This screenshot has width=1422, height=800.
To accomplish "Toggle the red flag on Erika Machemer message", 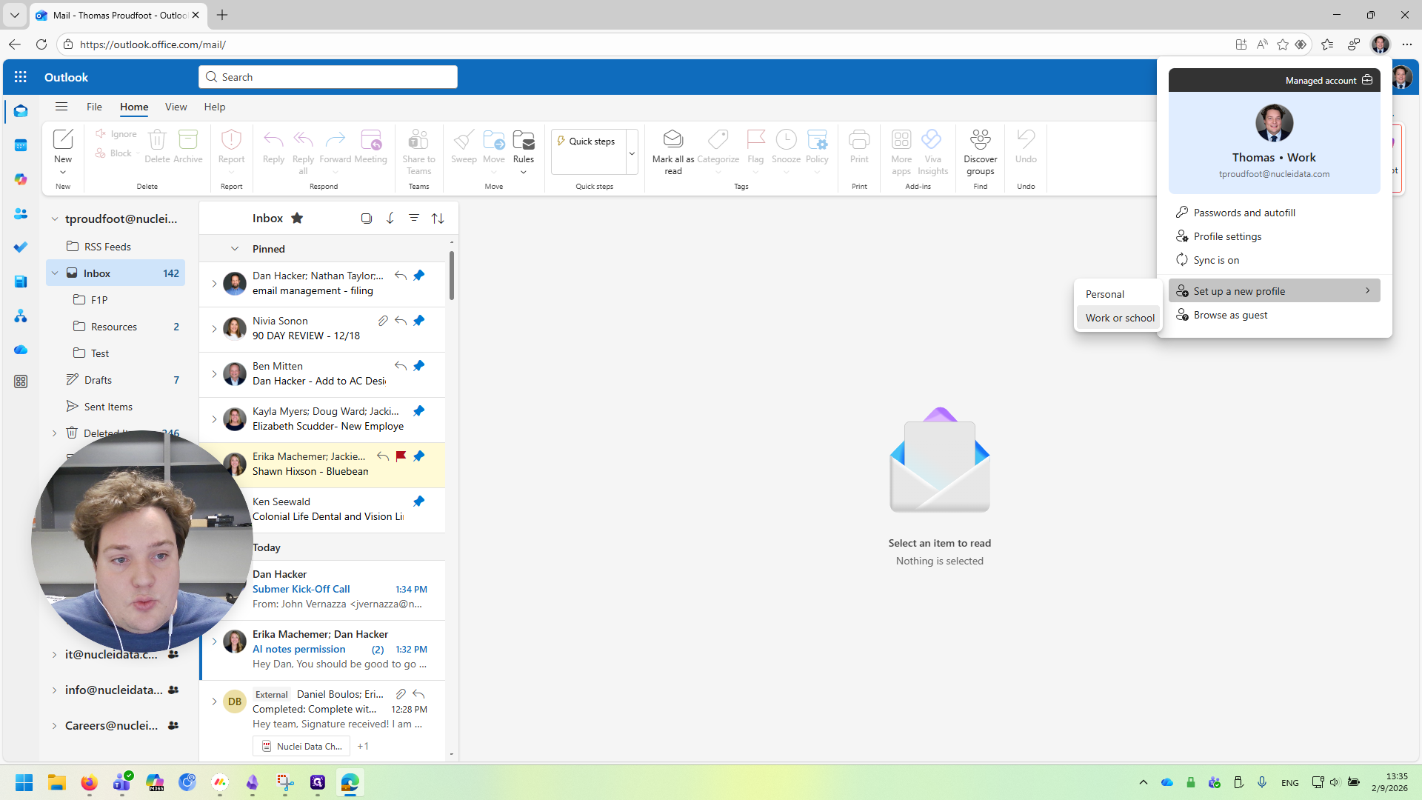I will (401, 456).
